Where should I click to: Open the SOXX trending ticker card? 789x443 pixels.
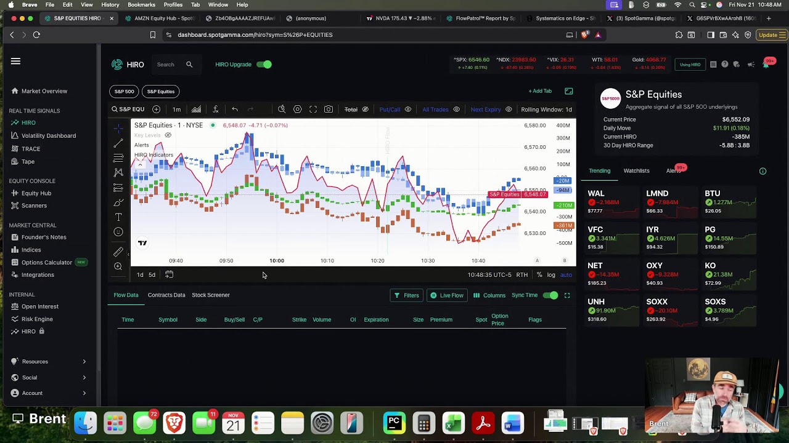pos(669,310)
